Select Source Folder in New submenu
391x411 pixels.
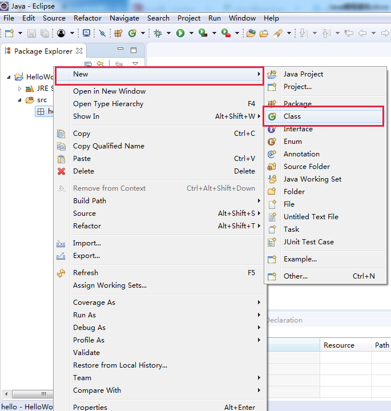tap(324, 167)
